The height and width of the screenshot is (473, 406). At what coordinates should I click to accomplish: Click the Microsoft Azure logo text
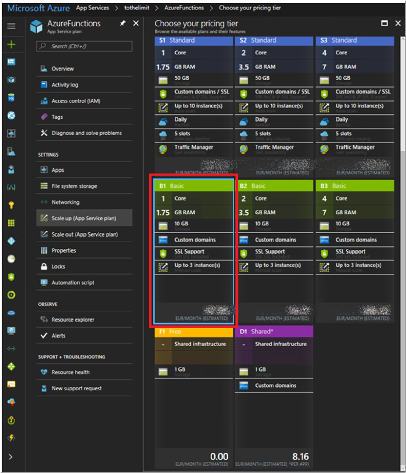click(x=38, y=8)
